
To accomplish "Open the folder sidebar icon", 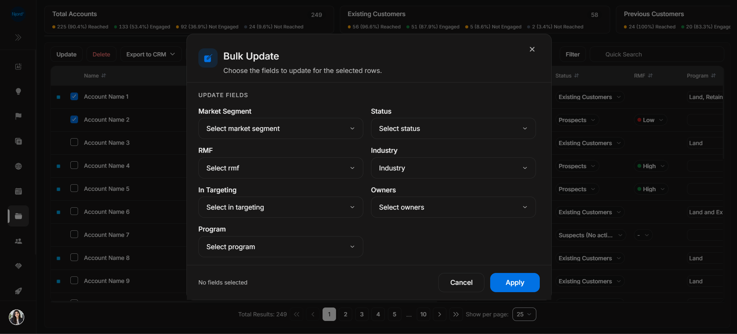I will point(18,216).
